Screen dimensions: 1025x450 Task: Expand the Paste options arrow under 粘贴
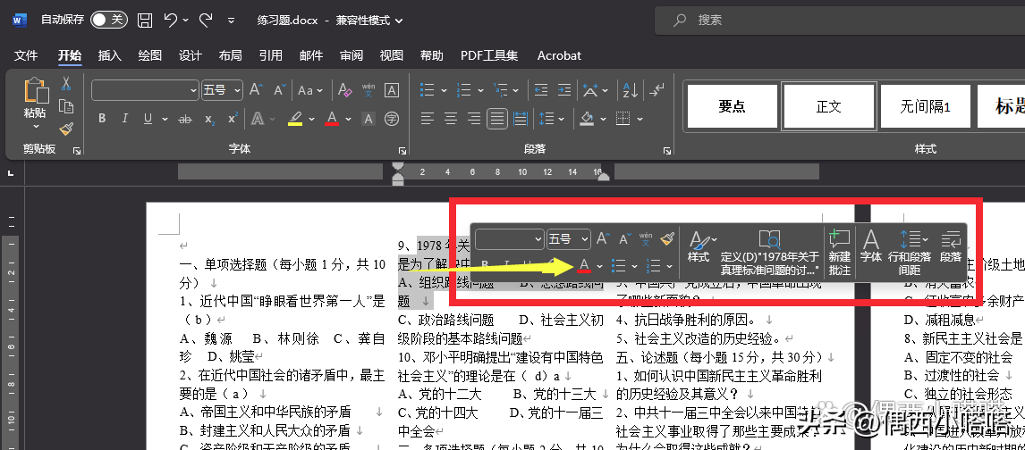click(x=36, y=127)
